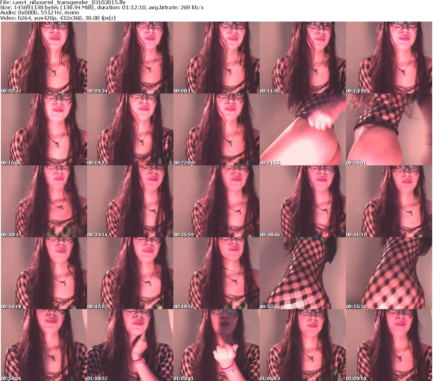Viewport: 433px width, 381px height.
Task: Click the 'File:' name line in header
Action: (x=63, y=3)
